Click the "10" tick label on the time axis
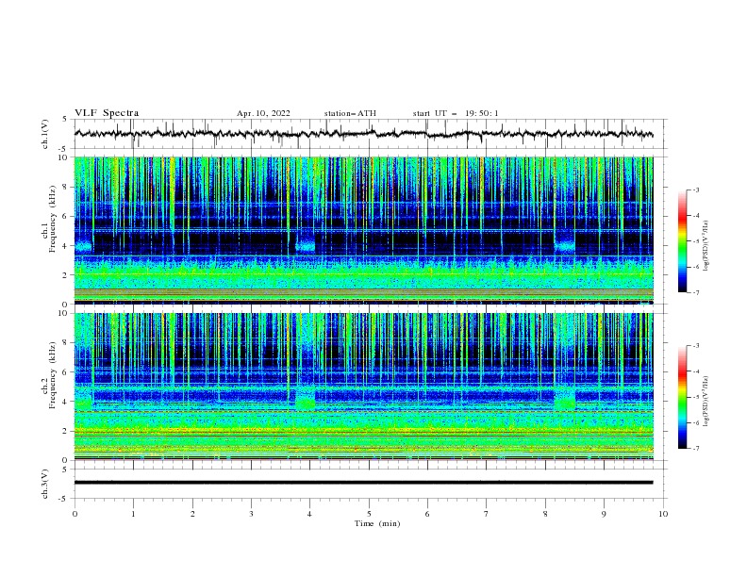The image size is (747, 577). [663, 514]
